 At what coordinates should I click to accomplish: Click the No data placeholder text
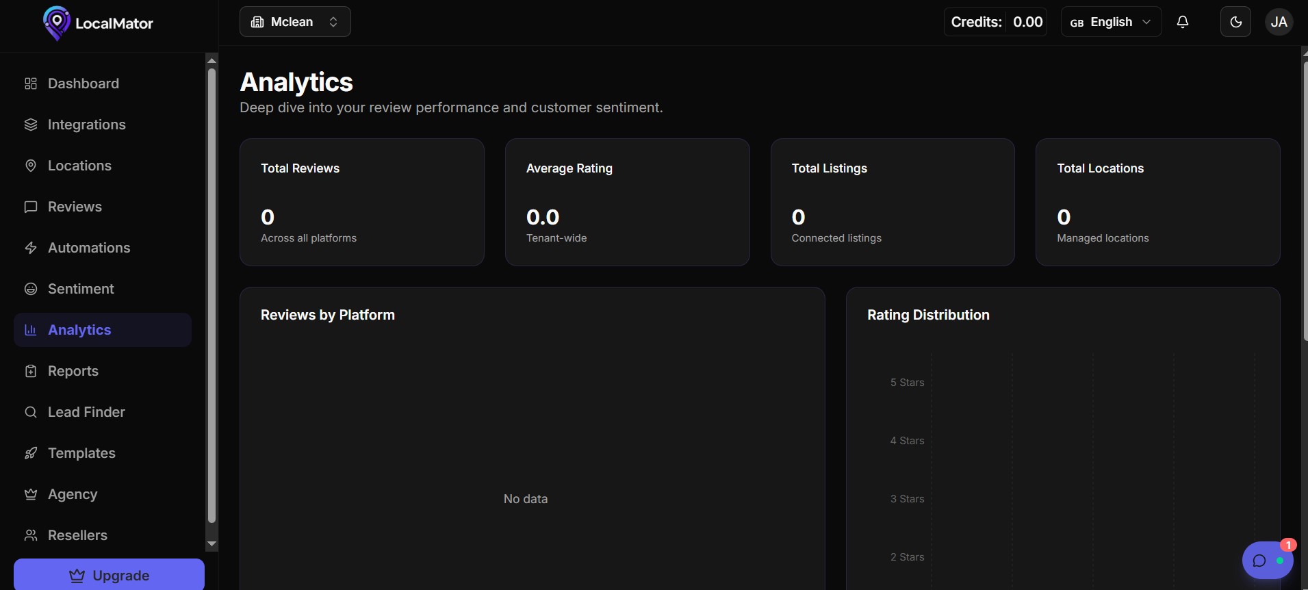pos(526,499)
